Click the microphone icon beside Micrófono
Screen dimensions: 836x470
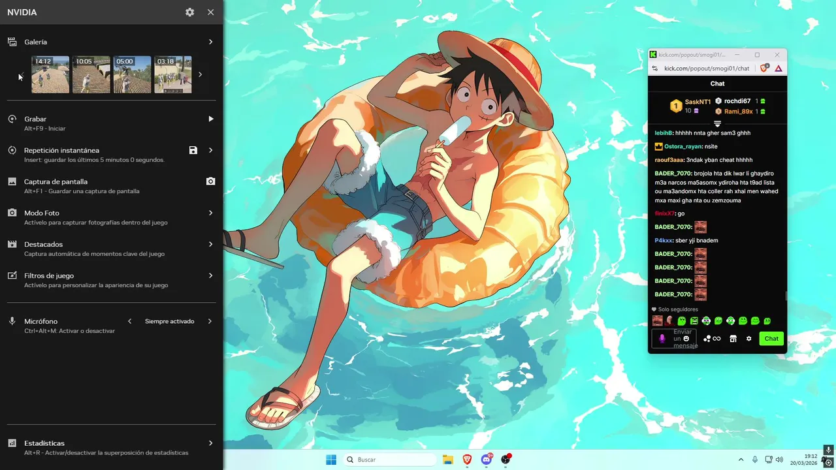tap(12, 321)
